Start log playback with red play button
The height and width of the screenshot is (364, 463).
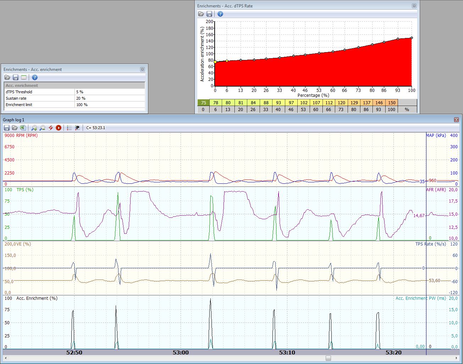tap(59, 128)
